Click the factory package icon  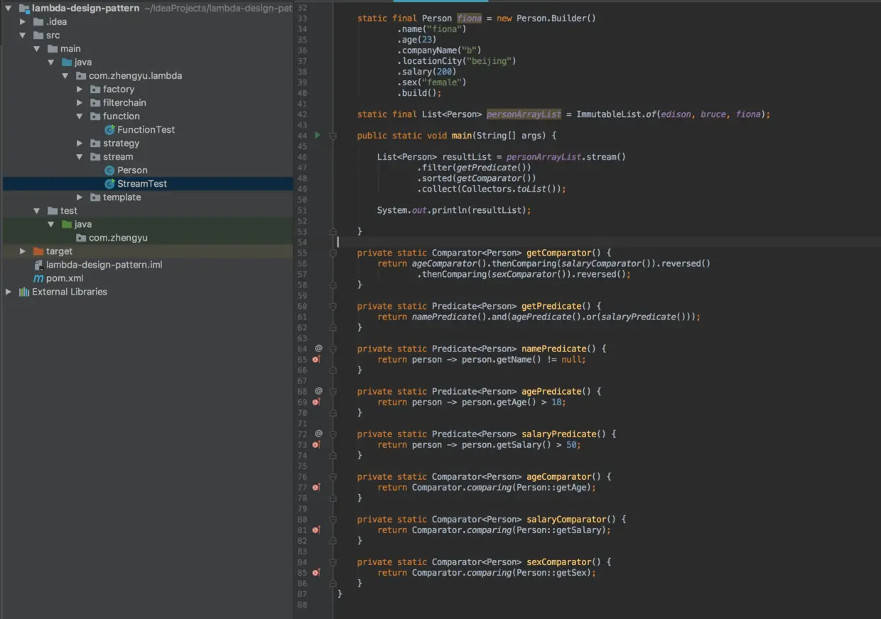tap(96, 89)
